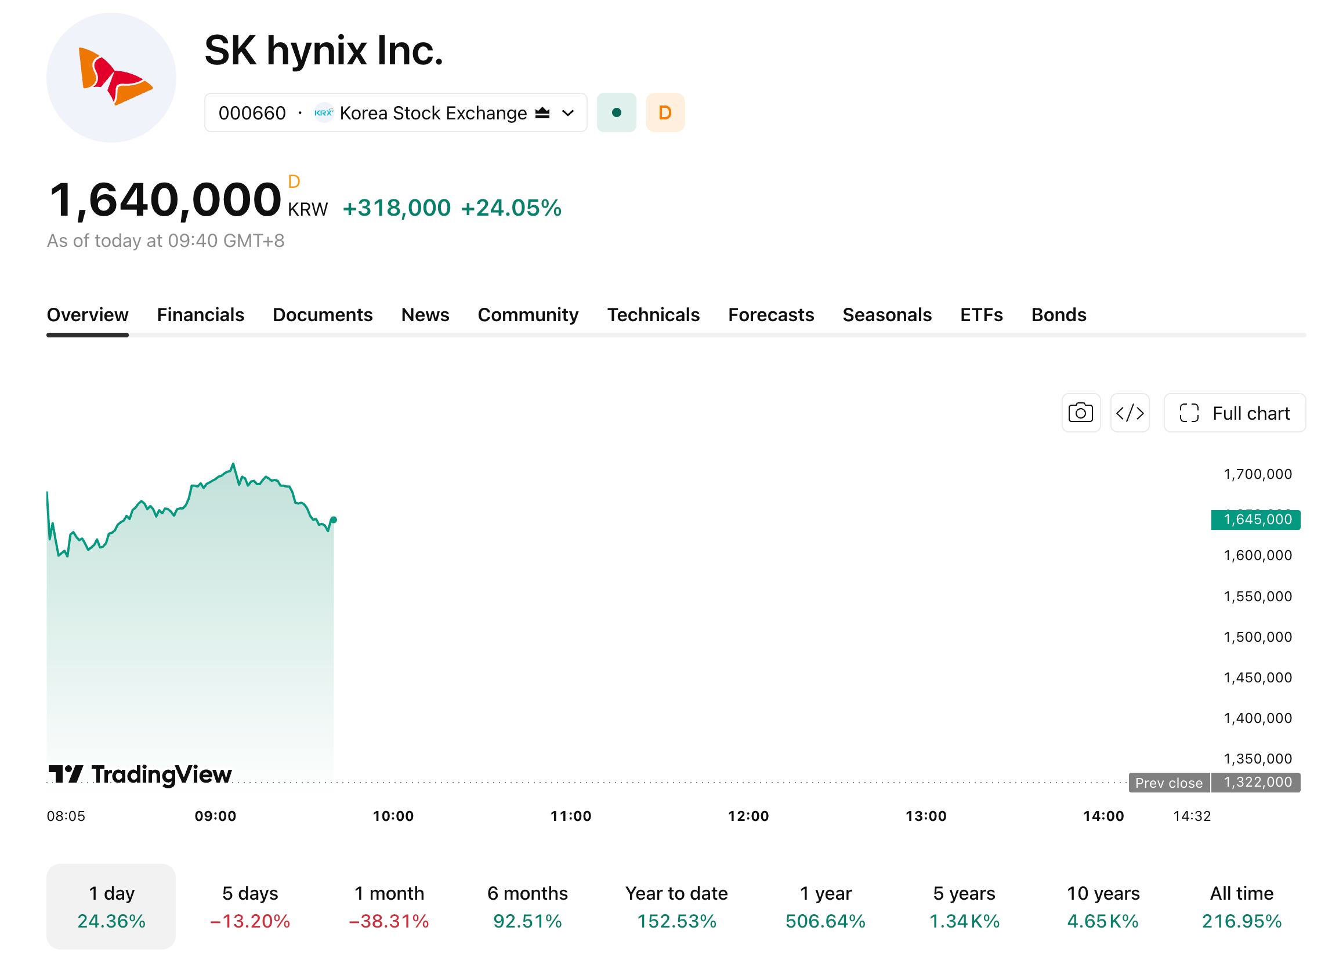Click the SK hynix Inc. title
The height and width of the screenshot is (960, 1332).
click(324, 50)
